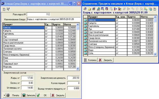Select the Соус томатный name in Блюда table
The height and width of the screenshot is (99, 159).
coord(10,40)
